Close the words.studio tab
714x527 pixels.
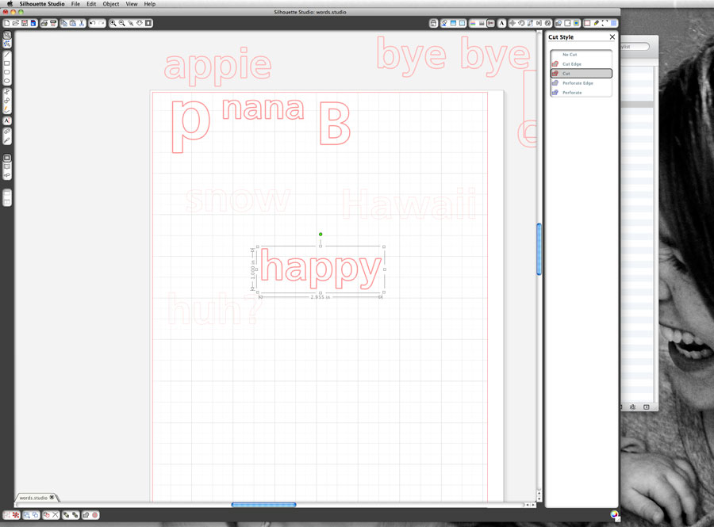(52, 498)
